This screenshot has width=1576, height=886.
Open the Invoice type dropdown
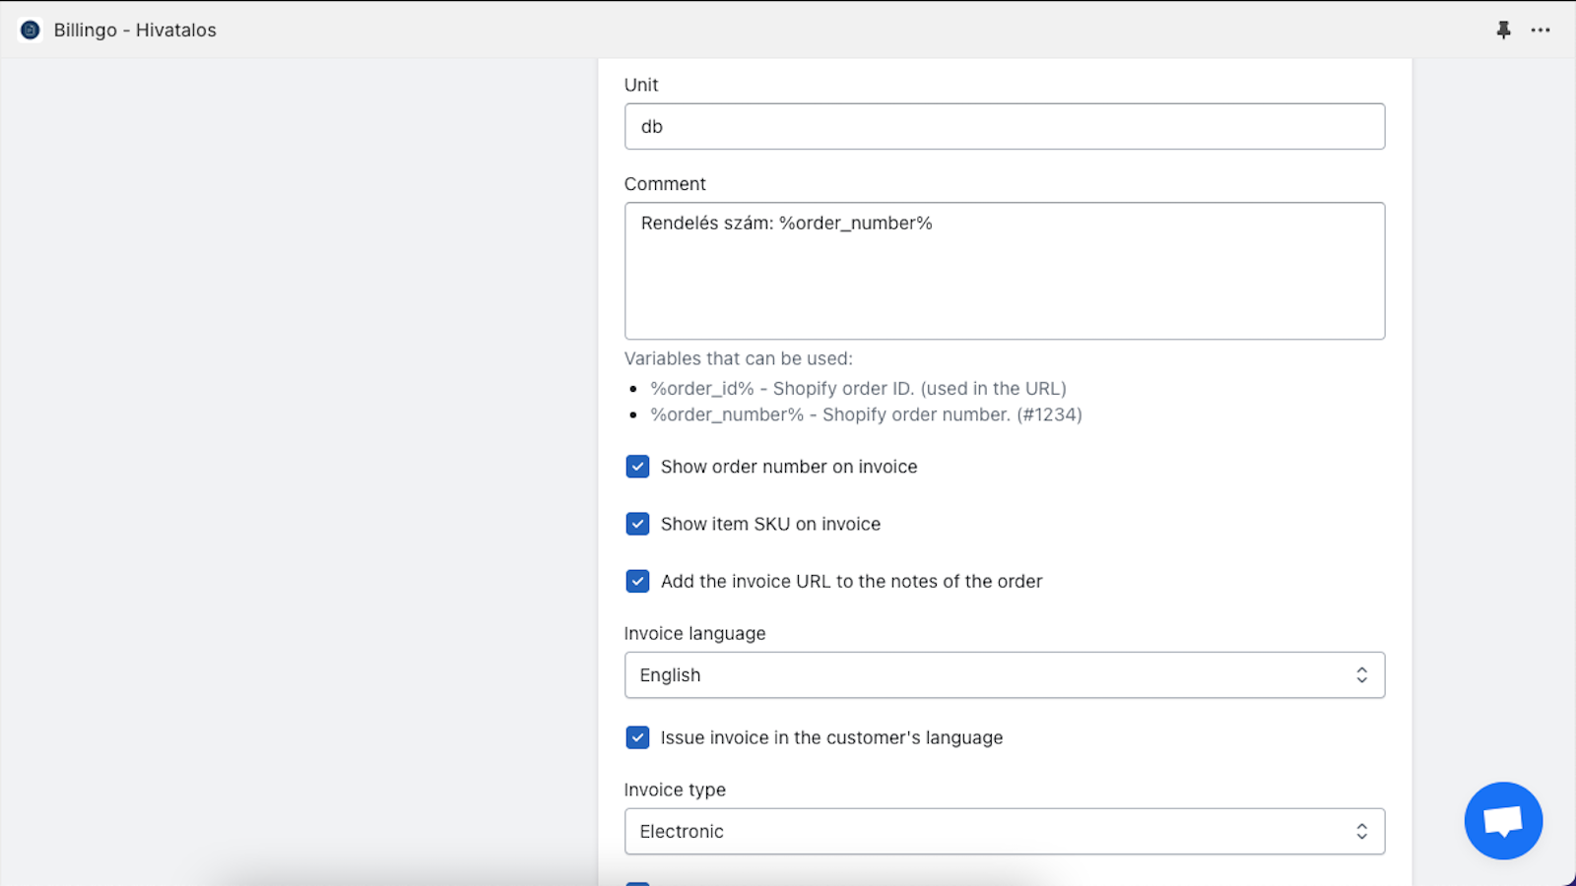point(1004,831)
